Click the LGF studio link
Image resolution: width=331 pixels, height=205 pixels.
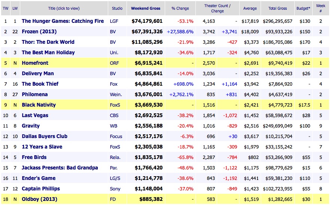[x=114, y=21]
